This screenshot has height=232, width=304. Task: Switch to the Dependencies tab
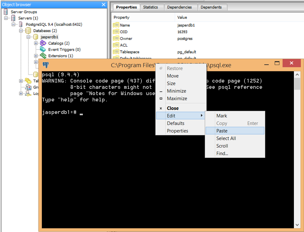coord(179,7)
